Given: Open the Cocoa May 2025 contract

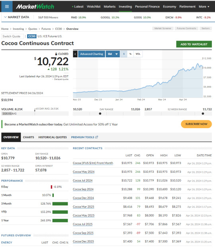Looking at the screenshot, I should click(84, 215).
